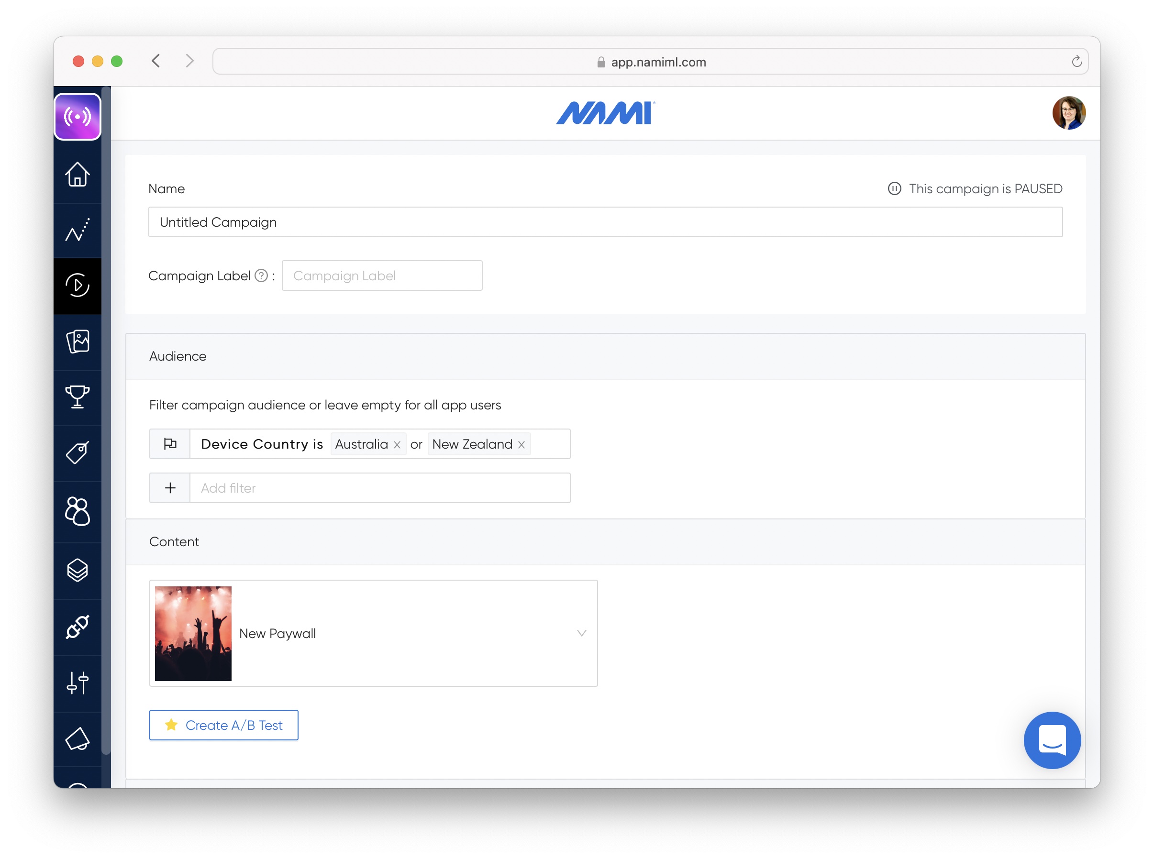The image size is (1154, 859).
Task: Open the chat support bubble
Action: pos(1052,739)
